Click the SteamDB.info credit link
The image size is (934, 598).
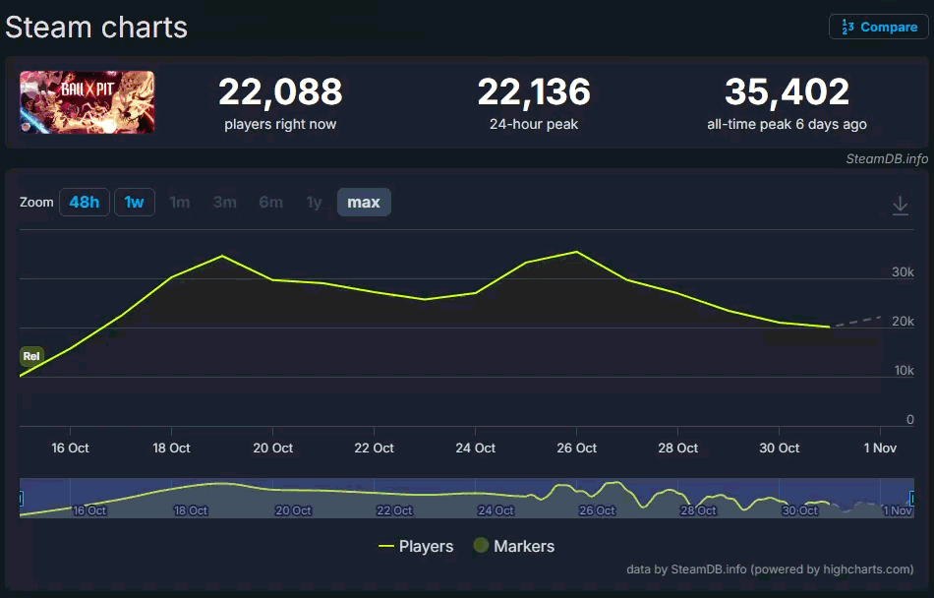[x=887, y=158]
